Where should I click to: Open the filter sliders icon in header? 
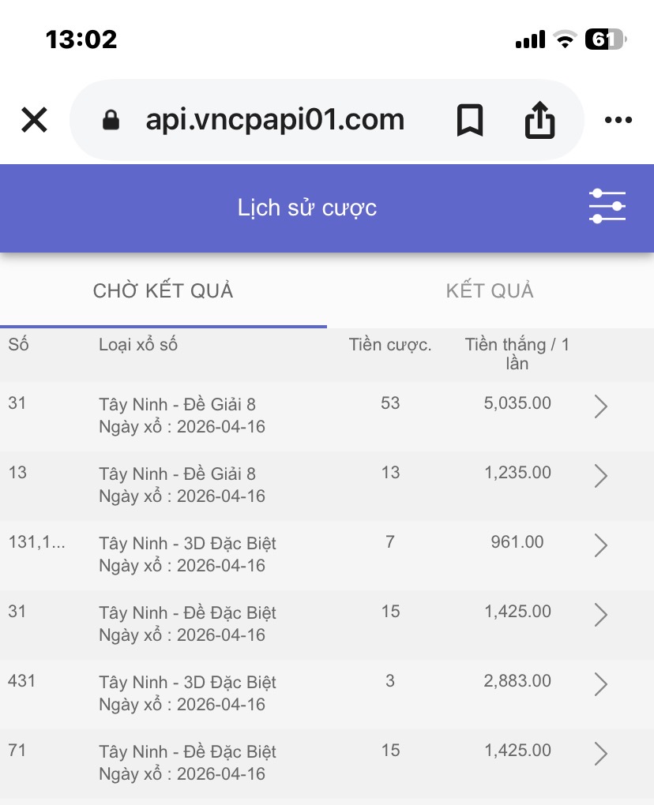pos(607,207)
